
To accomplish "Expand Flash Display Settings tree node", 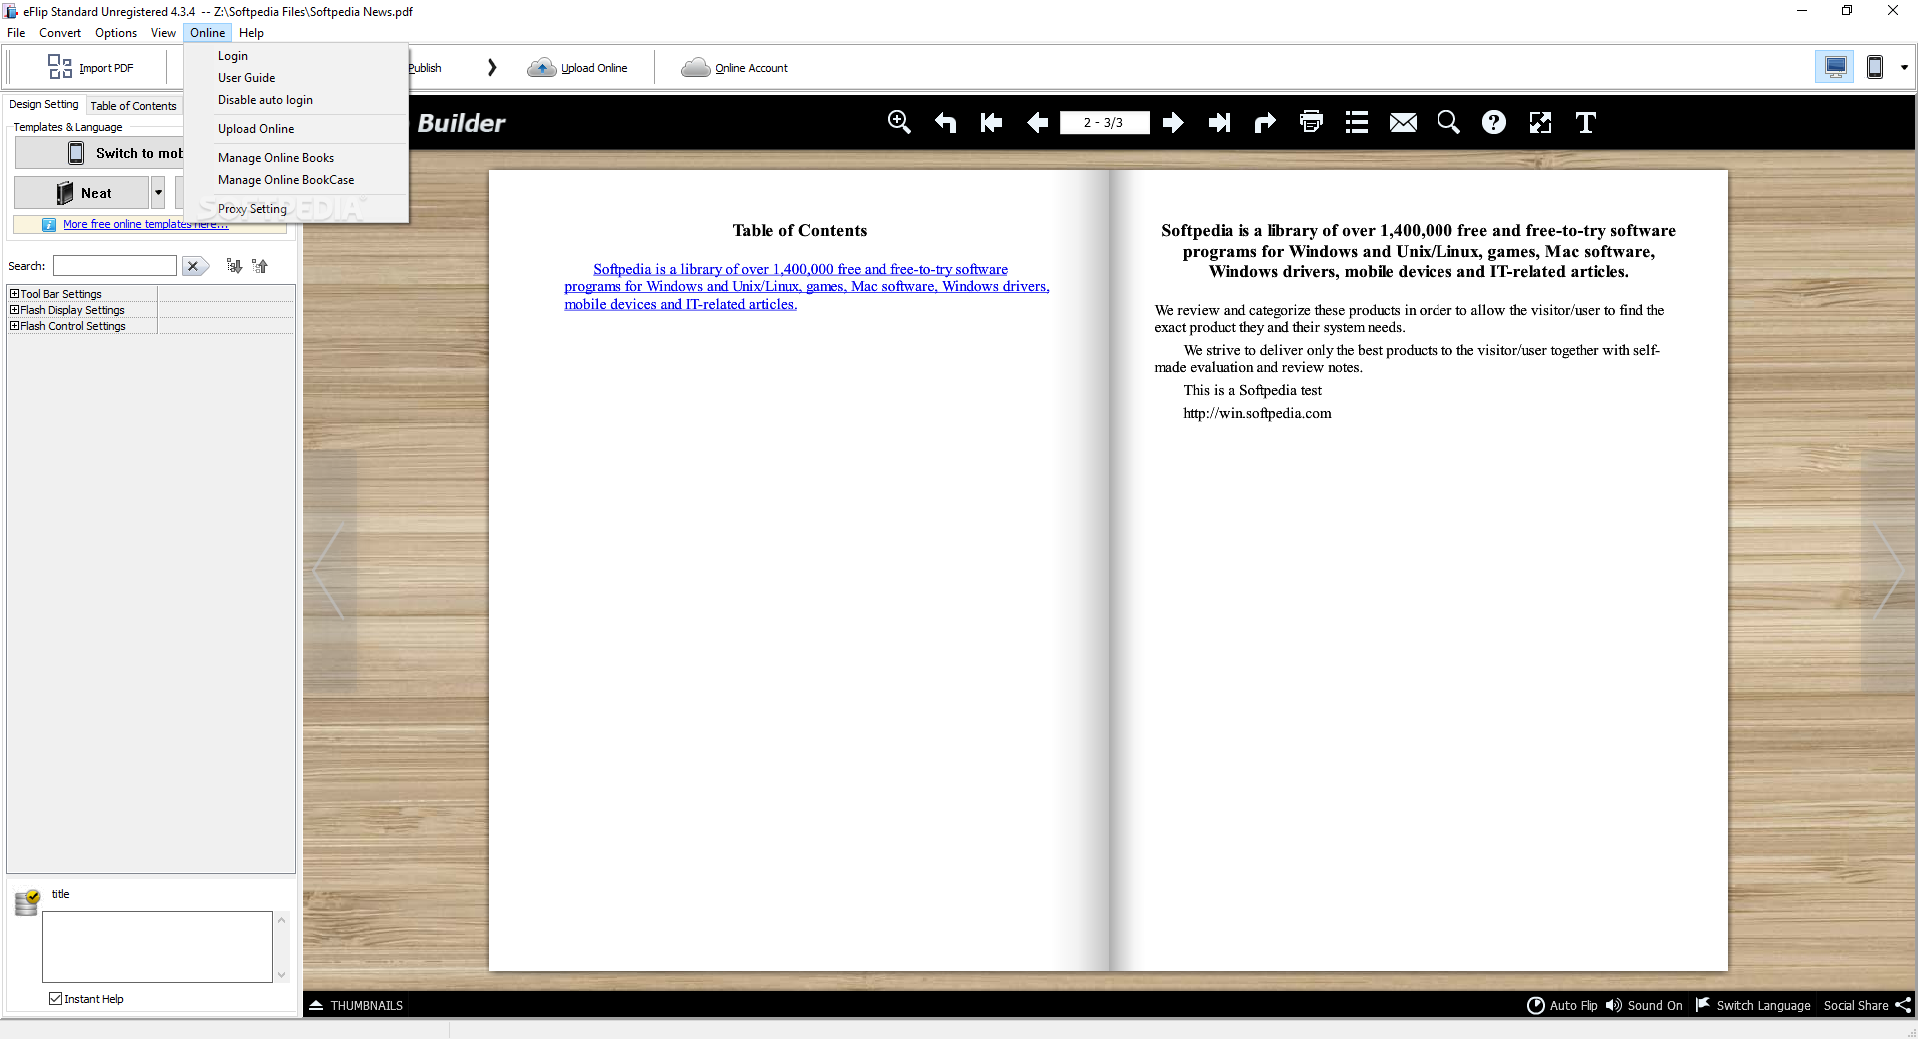I will 15,310.
